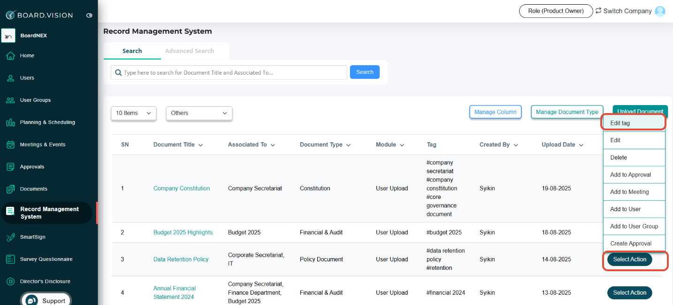The height and width of the screenshot is (305, 673).
Task: Choose Add to Meeting menu entry
Action: click(634, 192)
